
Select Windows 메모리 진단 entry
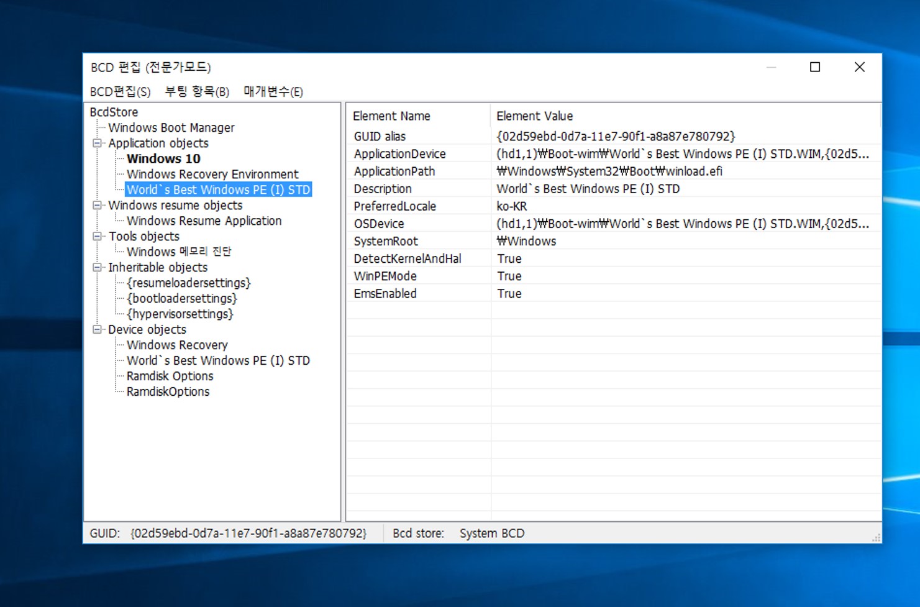pyautogui.click(x=179, y=252)
